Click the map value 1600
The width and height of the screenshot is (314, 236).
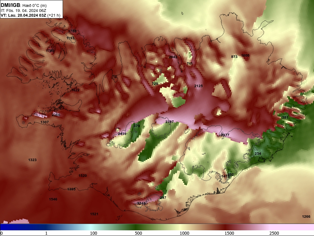[245, 56]
